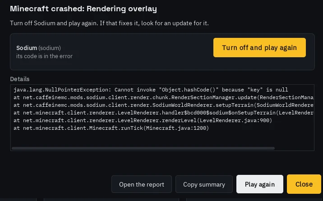This screenshot has width=323, height=201.
Task: Click 'its code is in the error' text
Action: (45, 56)
